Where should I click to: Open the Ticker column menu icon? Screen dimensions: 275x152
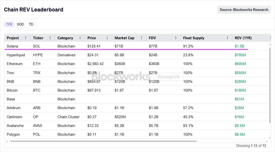tap(50, 38)
